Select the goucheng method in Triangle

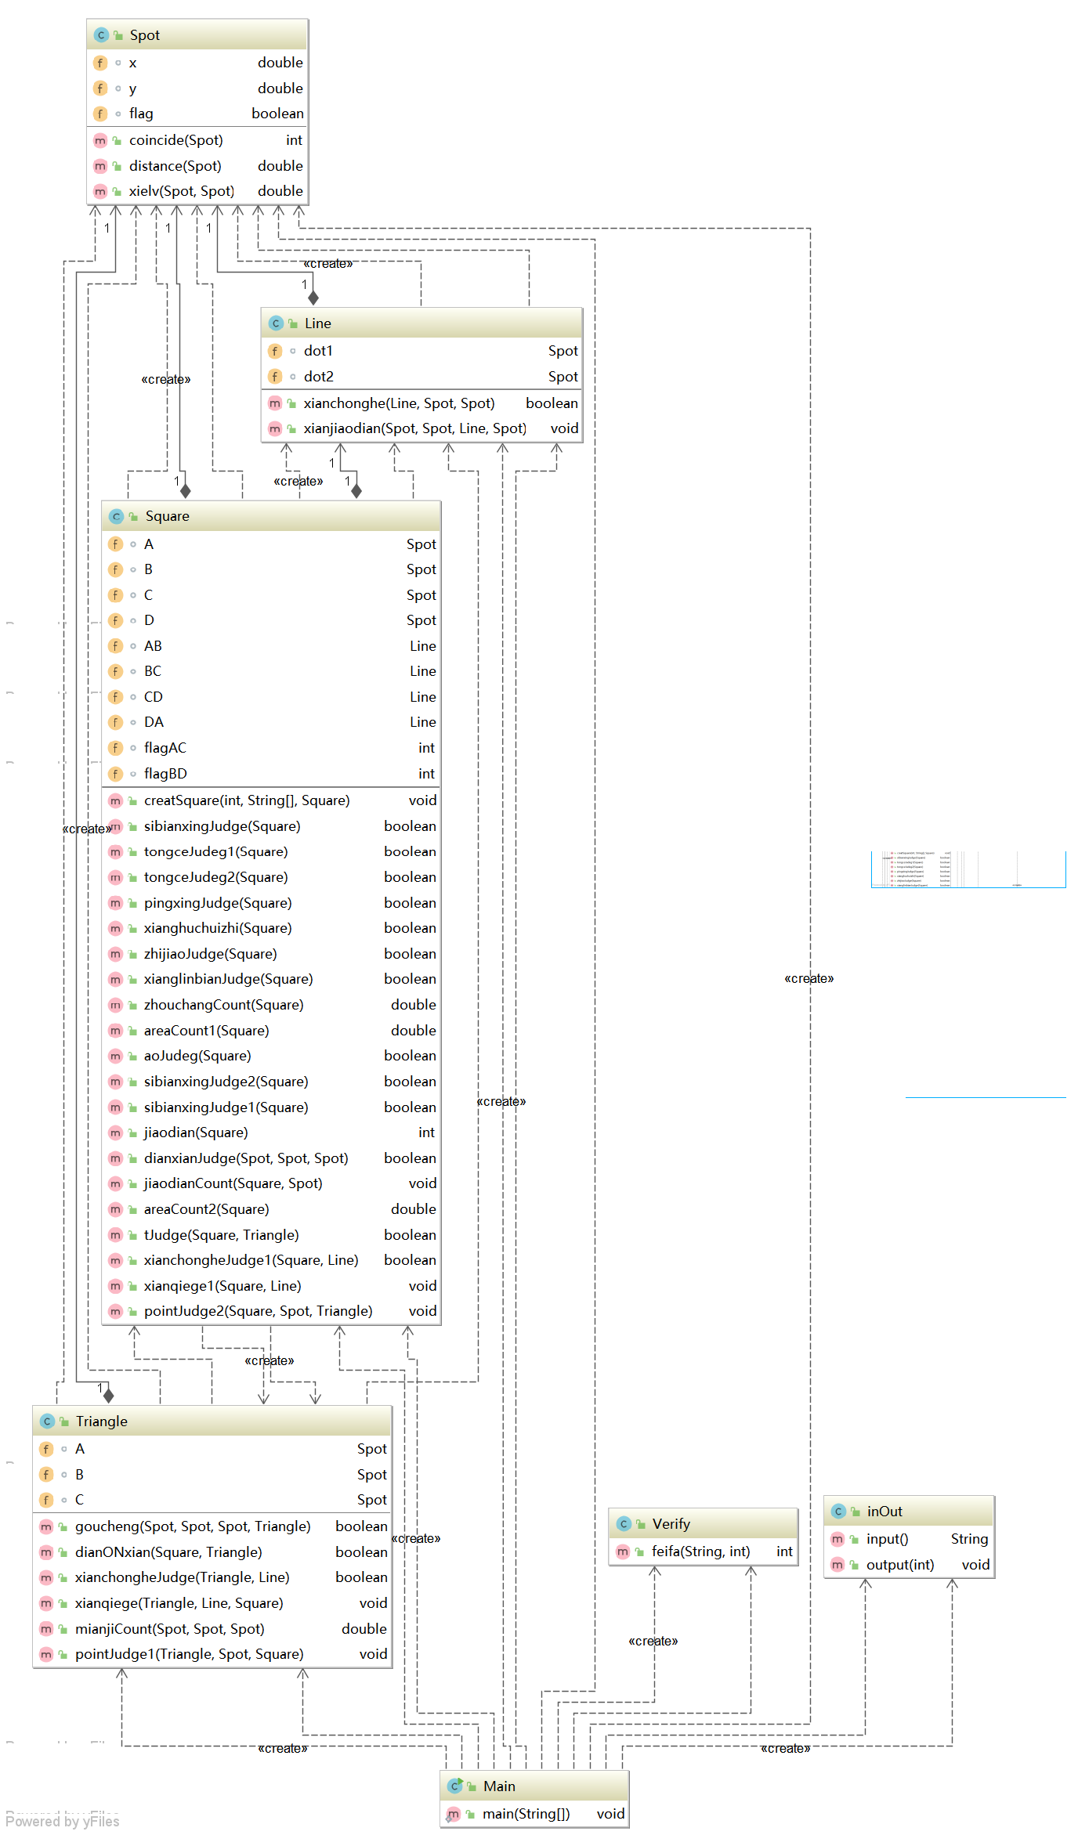point(212,1526)
